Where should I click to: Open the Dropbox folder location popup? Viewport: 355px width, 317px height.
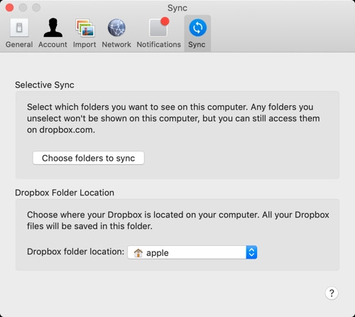[192, 252]
